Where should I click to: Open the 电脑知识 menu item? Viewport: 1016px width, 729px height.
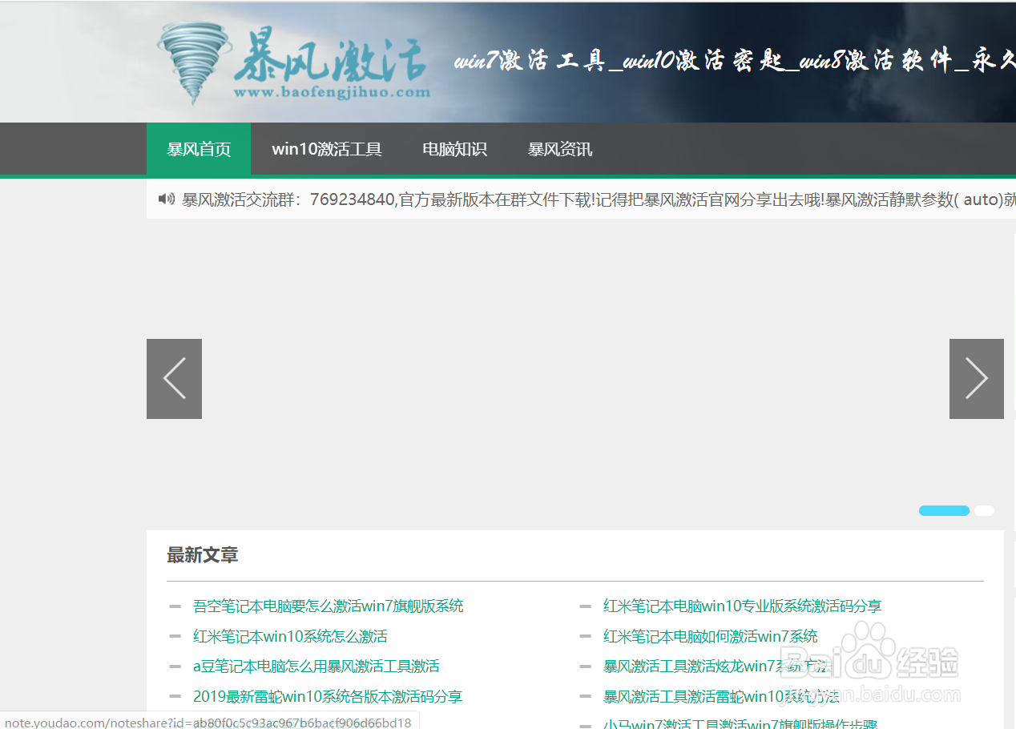pyautogui.click(x=455, y=149)
